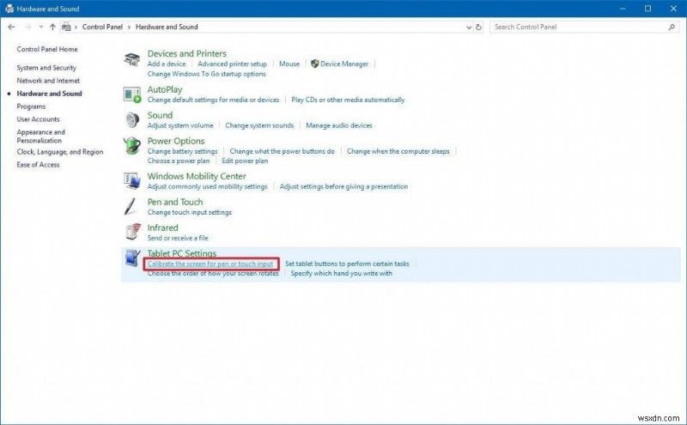This screenshot has height=425, width=687.
Task: Click the Control Panel address bar icon
Action: click(66, 27)
